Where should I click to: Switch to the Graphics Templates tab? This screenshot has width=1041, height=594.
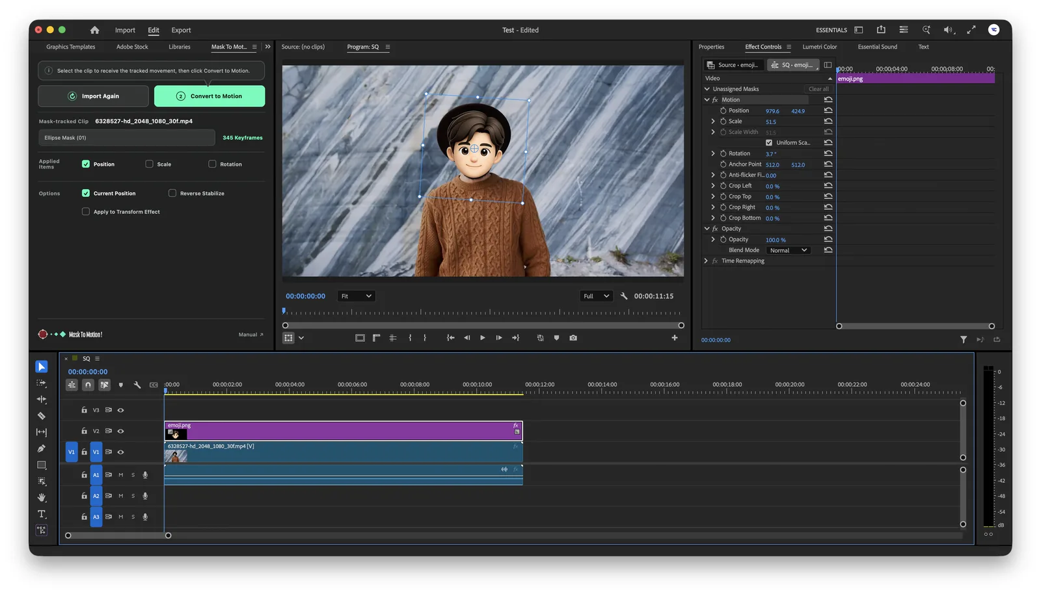click(x=71, y=47)
